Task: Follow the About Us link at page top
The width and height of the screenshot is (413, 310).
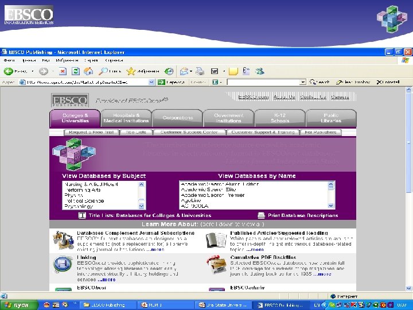Action: pos(284,97)
